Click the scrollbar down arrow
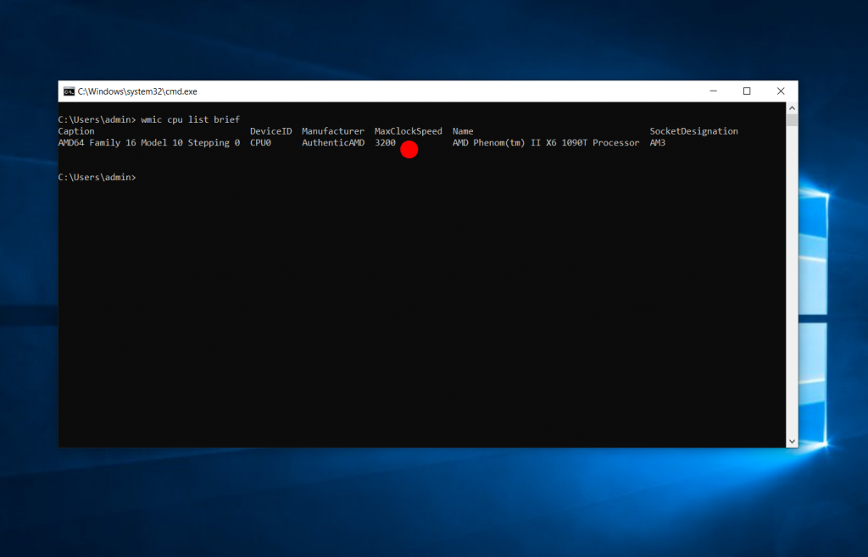Screen dimensions: 868x557 point(792,441)
